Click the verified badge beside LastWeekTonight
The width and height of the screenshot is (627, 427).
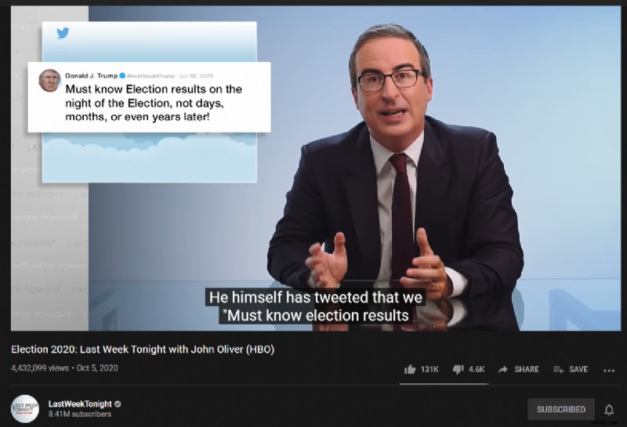click(118, 404)
